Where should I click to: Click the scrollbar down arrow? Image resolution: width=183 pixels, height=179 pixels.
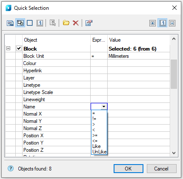174,153
